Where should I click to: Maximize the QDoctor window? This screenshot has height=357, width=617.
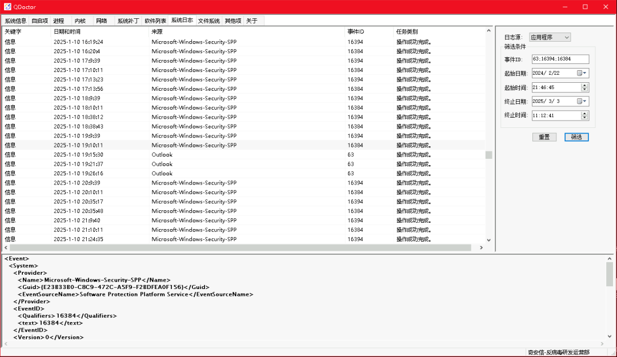[x=585, y=7]
